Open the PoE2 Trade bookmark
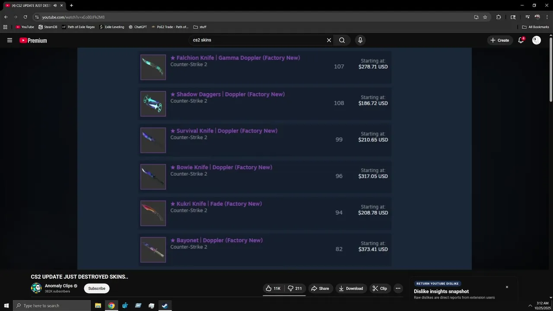 tap(170, 27)
